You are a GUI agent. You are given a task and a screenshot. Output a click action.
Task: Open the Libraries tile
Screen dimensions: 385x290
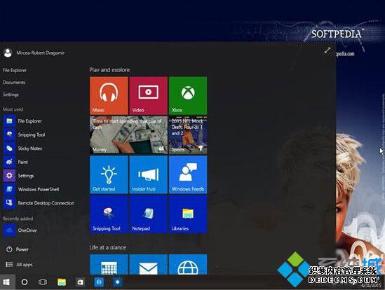tap(188, 214)
